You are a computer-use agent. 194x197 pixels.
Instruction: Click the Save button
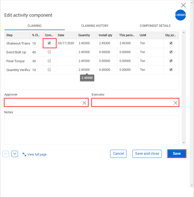pyautogui.click(x=177, y=154)
